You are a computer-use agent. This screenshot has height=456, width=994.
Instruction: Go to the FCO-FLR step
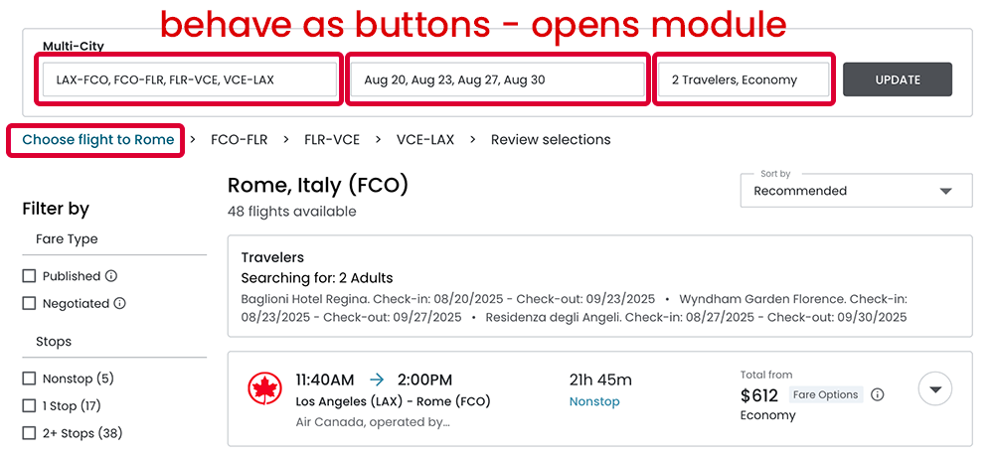239,140
